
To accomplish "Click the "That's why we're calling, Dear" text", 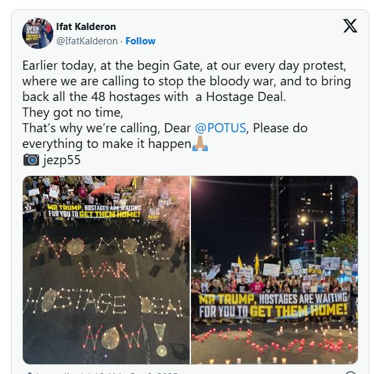I will coord(106,128).
